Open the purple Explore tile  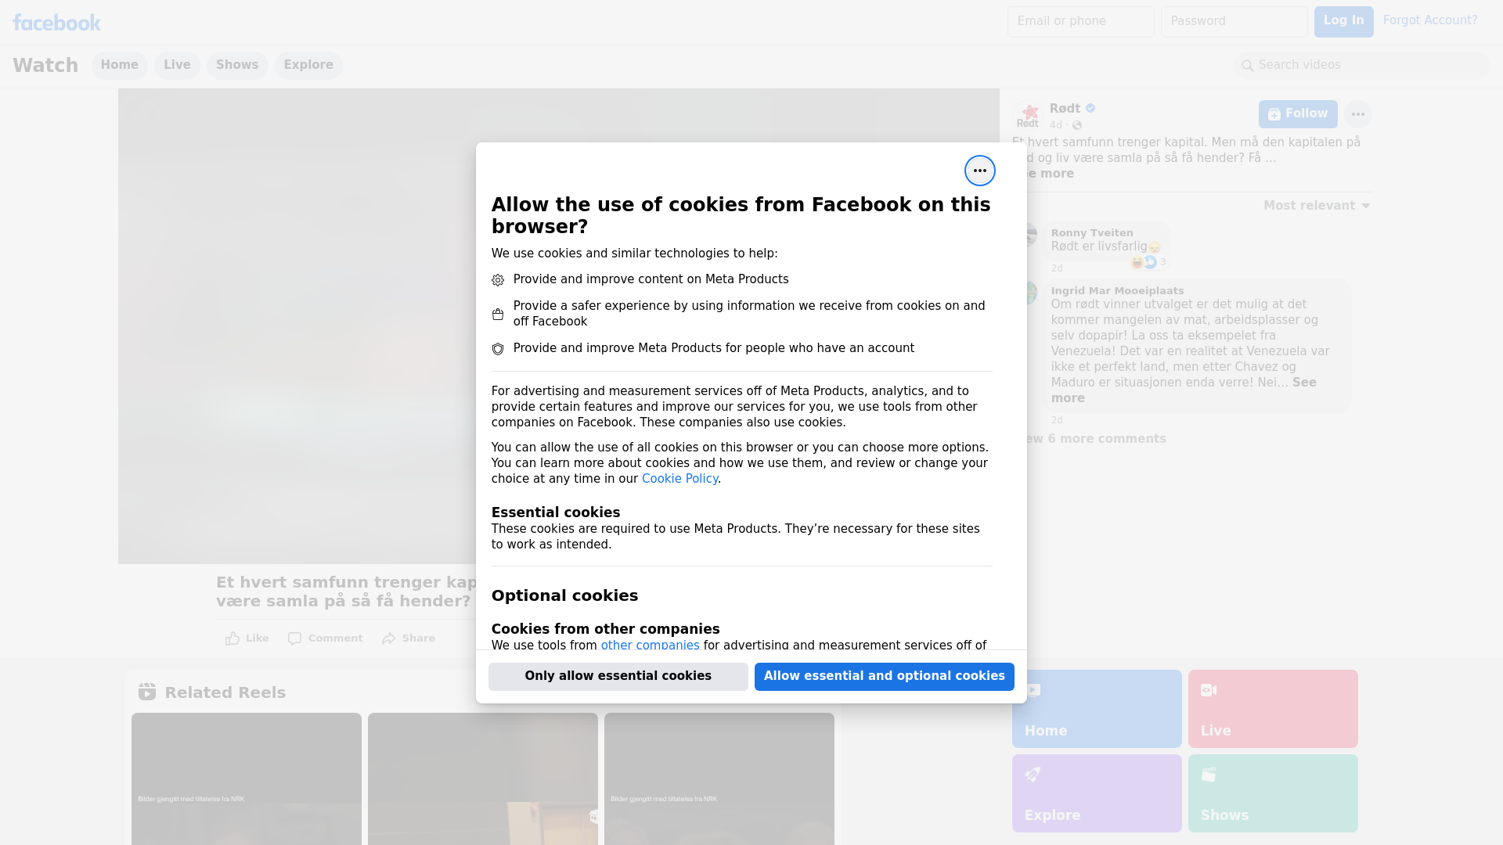coord(1097,793)
